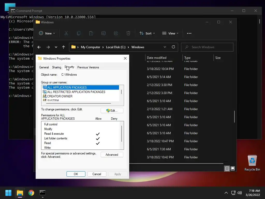
Task: Click the Share icon in Explorer toolbar
Action: coord(116,33)
